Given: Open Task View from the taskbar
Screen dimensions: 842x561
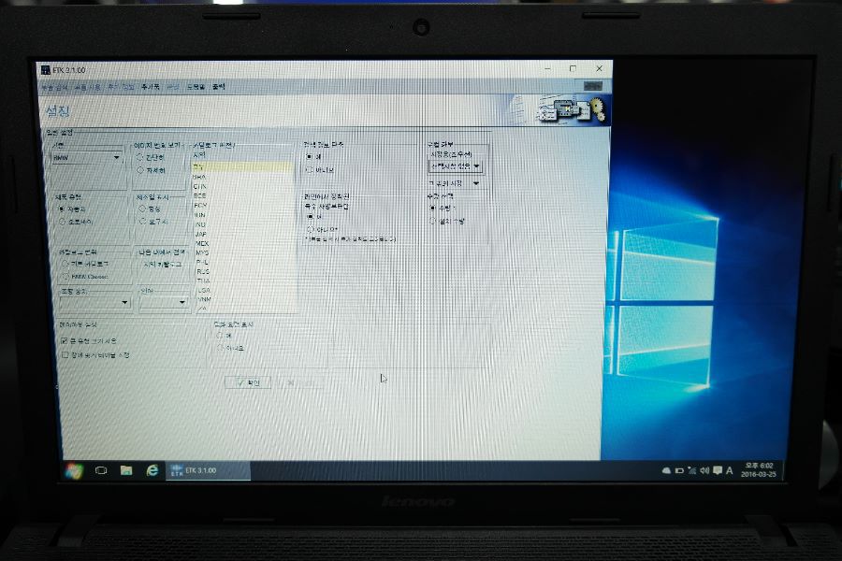Looking at the screenshot, I should pyautogui.click(x=100, y=471).
